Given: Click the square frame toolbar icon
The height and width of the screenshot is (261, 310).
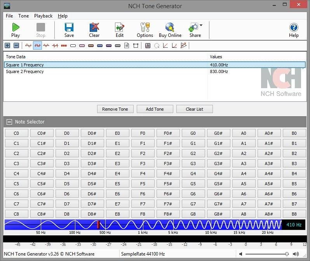Looking at the screenshot, I should pos(136,46).
